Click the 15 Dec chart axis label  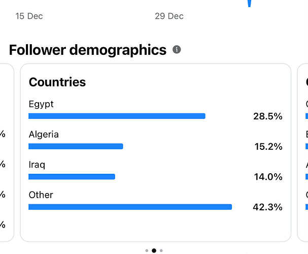[x=29, y=16]
